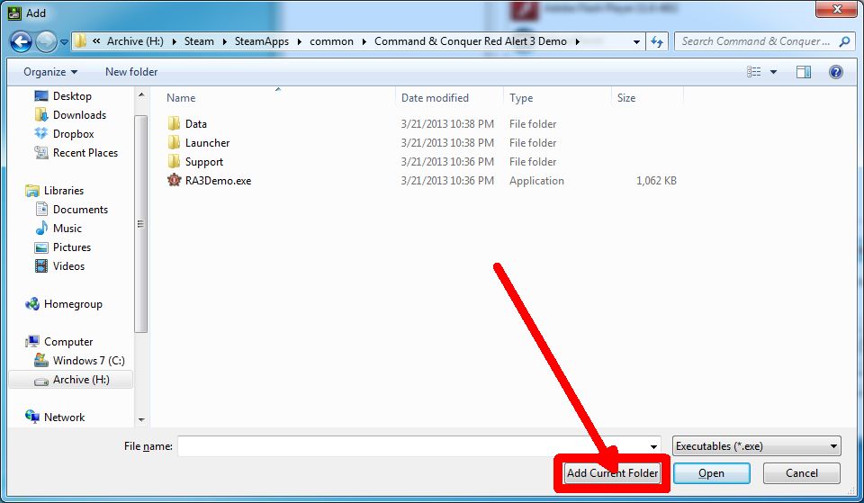Click New folder in the toolbar
Screen dimensions: 864x503
[131, 72]
